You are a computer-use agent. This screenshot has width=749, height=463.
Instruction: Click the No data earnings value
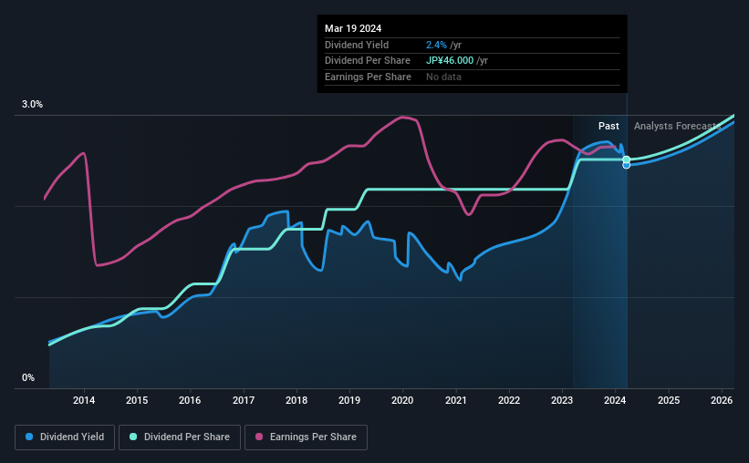point(443,77)
